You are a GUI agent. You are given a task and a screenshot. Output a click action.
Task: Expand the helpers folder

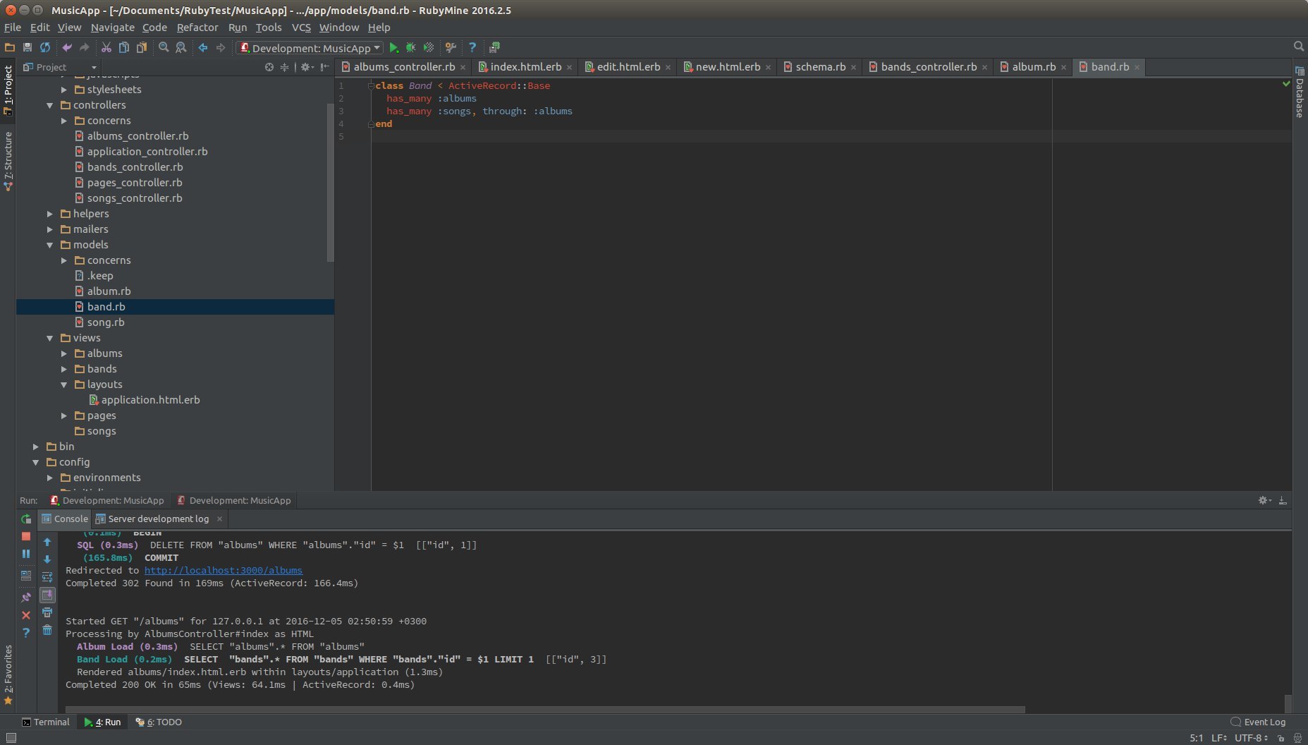(x=50, y=214)
